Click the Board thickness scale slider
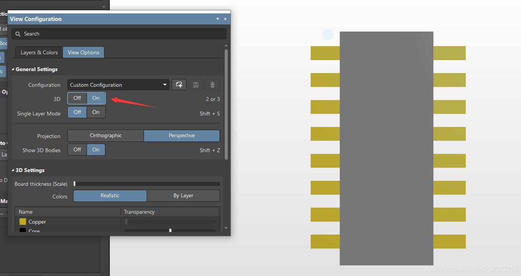The width and height of the screenshot is (521, 276). click(147, 184)
